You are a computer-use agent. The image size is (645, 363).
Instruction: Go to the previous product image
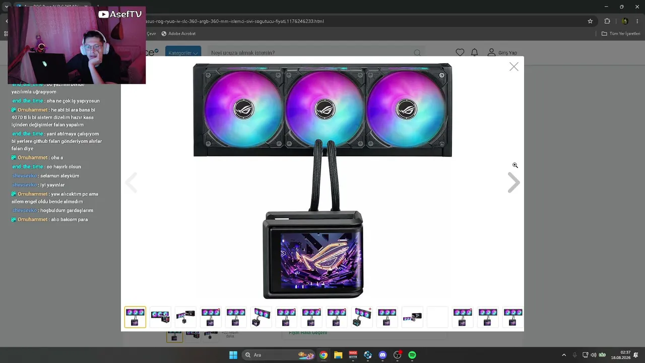coord(131,183)
